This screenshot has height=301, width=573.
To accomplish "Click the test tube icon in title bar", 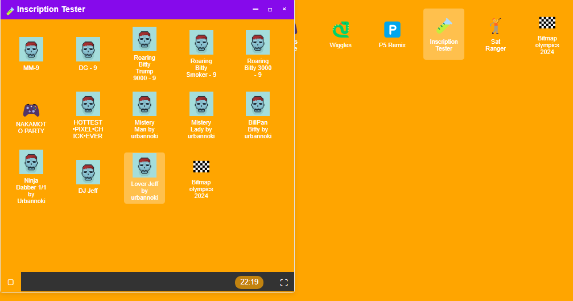I will (10, 11).
